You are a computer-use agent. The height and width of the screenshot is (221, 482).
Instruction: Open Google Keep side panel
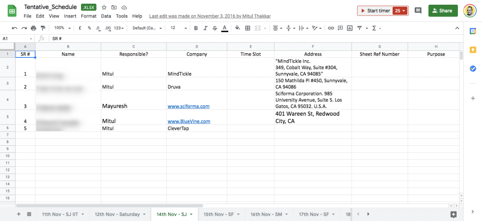(473, 50)
